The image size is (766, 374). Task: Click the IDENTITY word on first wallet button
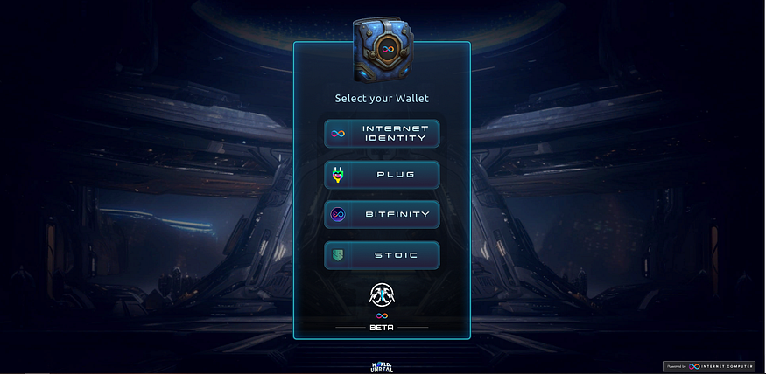[397, 138]
